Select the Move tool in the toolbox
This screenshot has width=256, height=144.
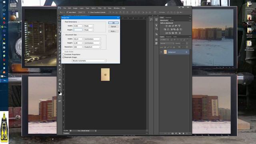click(60, 20)
